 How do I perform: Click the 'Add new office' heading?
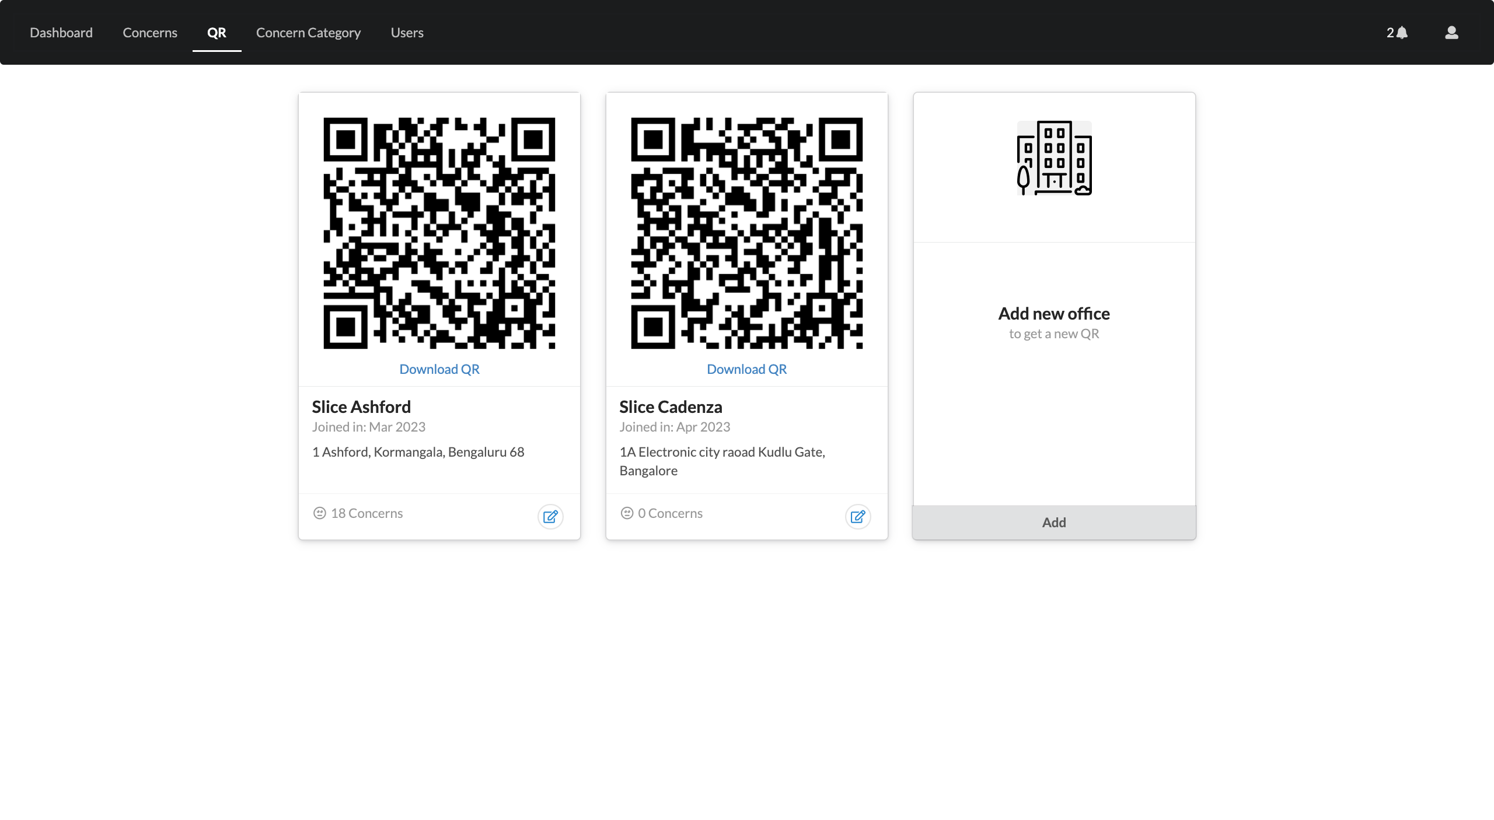[x=1054, y=314]
